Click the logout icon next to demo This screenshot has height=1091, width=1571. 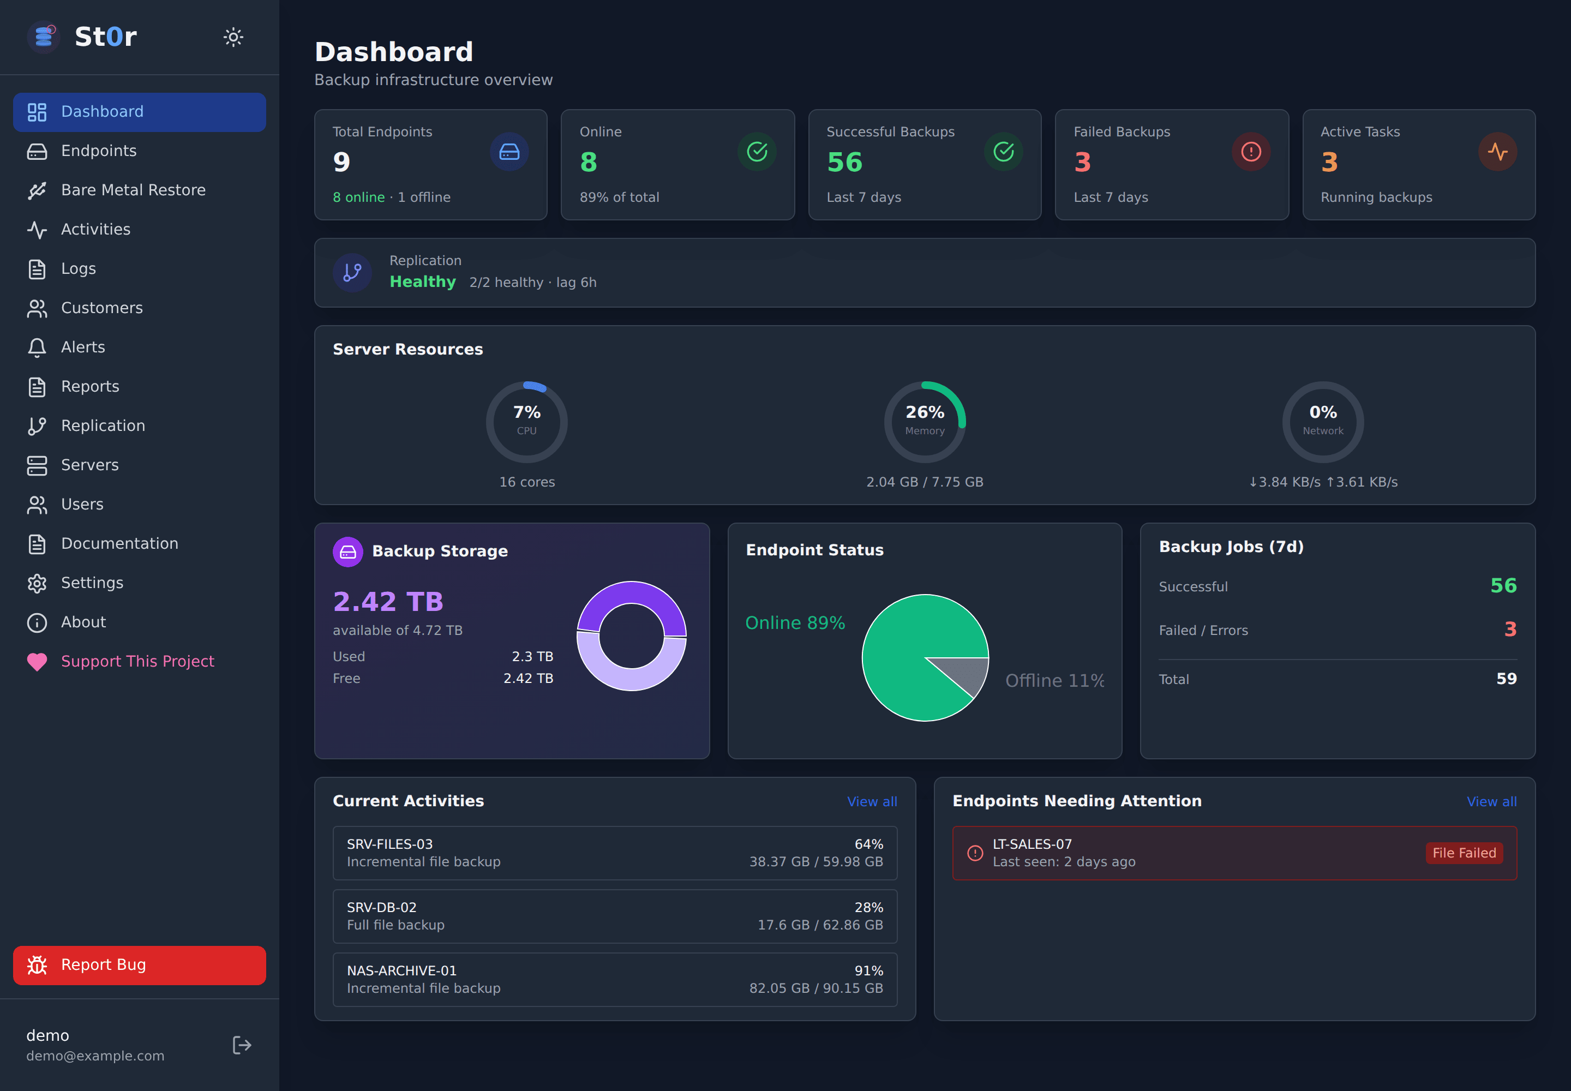(x=242, y=1045)
